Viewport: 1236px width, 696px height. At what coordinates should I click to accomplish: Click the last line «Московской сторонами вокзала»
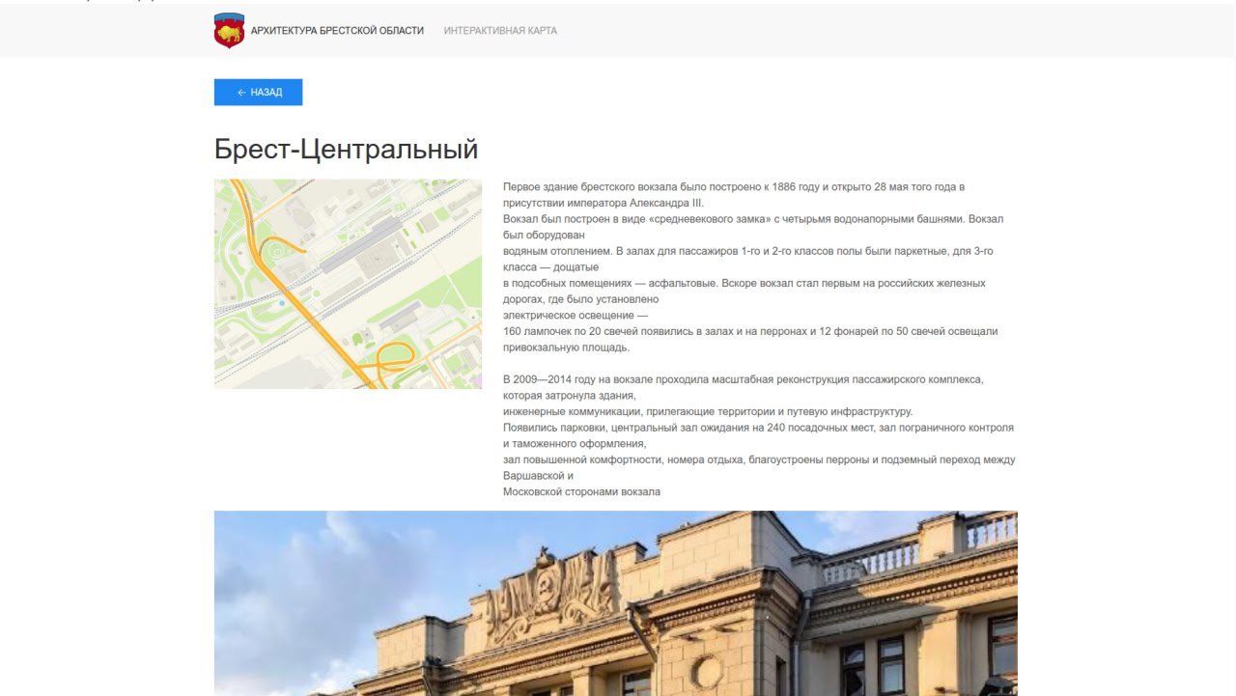581,492
